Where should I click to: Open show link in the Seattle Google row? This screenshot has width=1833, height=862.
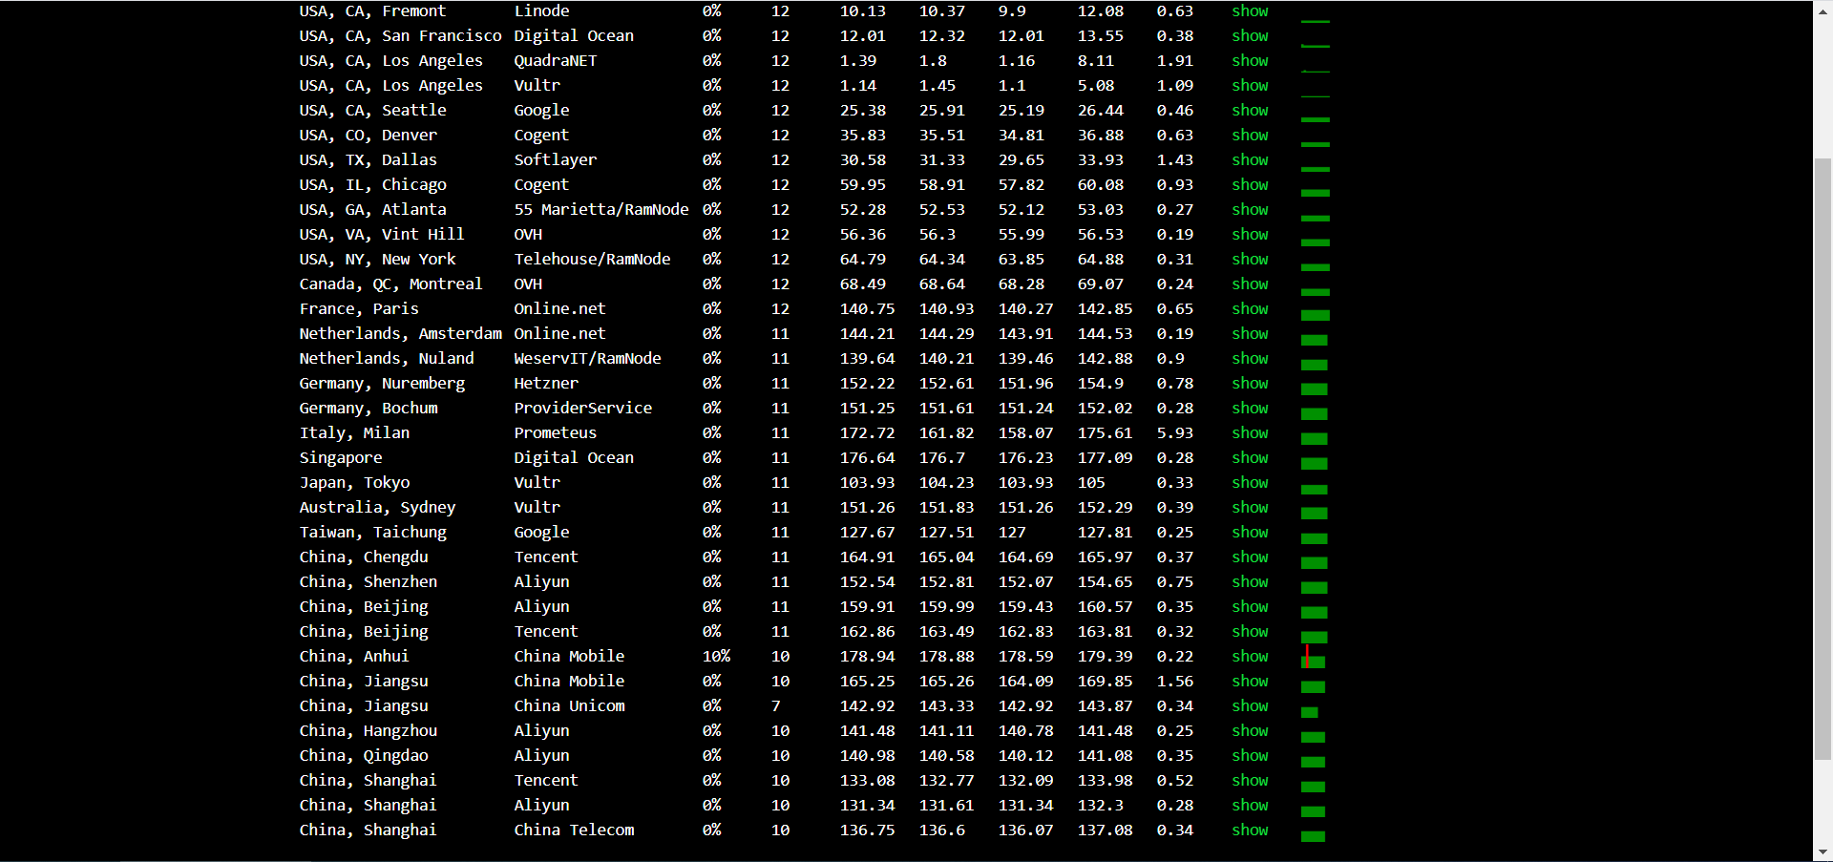[1250, 111]
